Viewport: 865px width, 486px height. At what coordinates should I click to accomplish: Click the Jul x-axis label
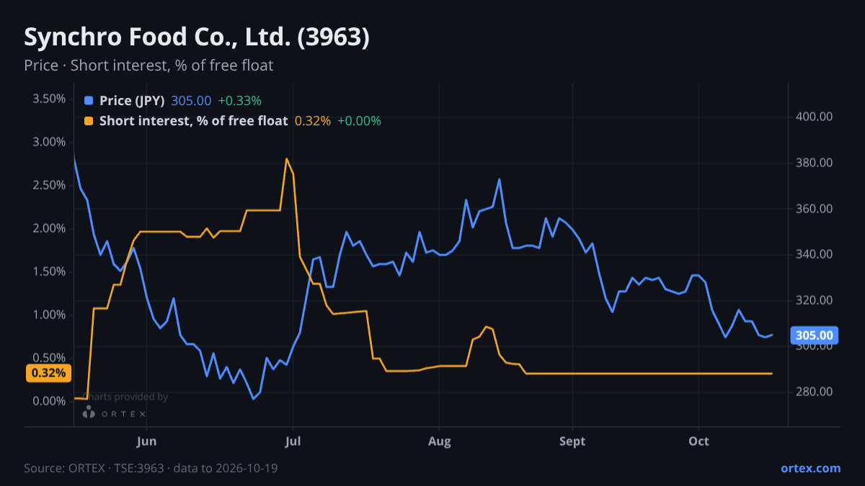point(293,441)
